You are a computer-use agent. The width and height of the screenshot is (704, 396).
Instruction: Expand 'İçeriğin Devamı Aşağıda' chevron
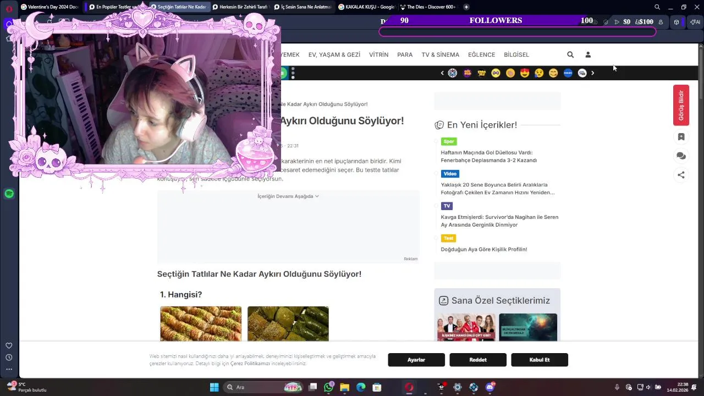[x=317, y=196]
